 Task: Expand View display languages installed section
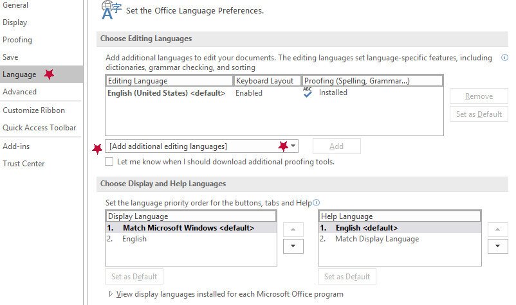tap(111, 294)
